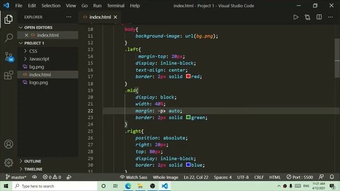Show hidden system tray icons chevron
The height and width of the screenshot is (191, 340).
[279, 186]
